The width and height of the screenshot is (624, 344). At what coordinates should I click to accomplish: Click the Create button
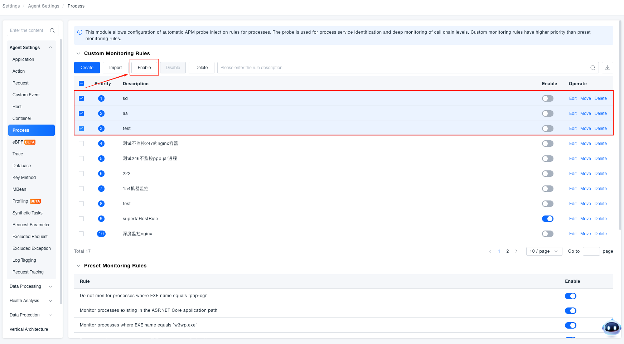[87, 68]
